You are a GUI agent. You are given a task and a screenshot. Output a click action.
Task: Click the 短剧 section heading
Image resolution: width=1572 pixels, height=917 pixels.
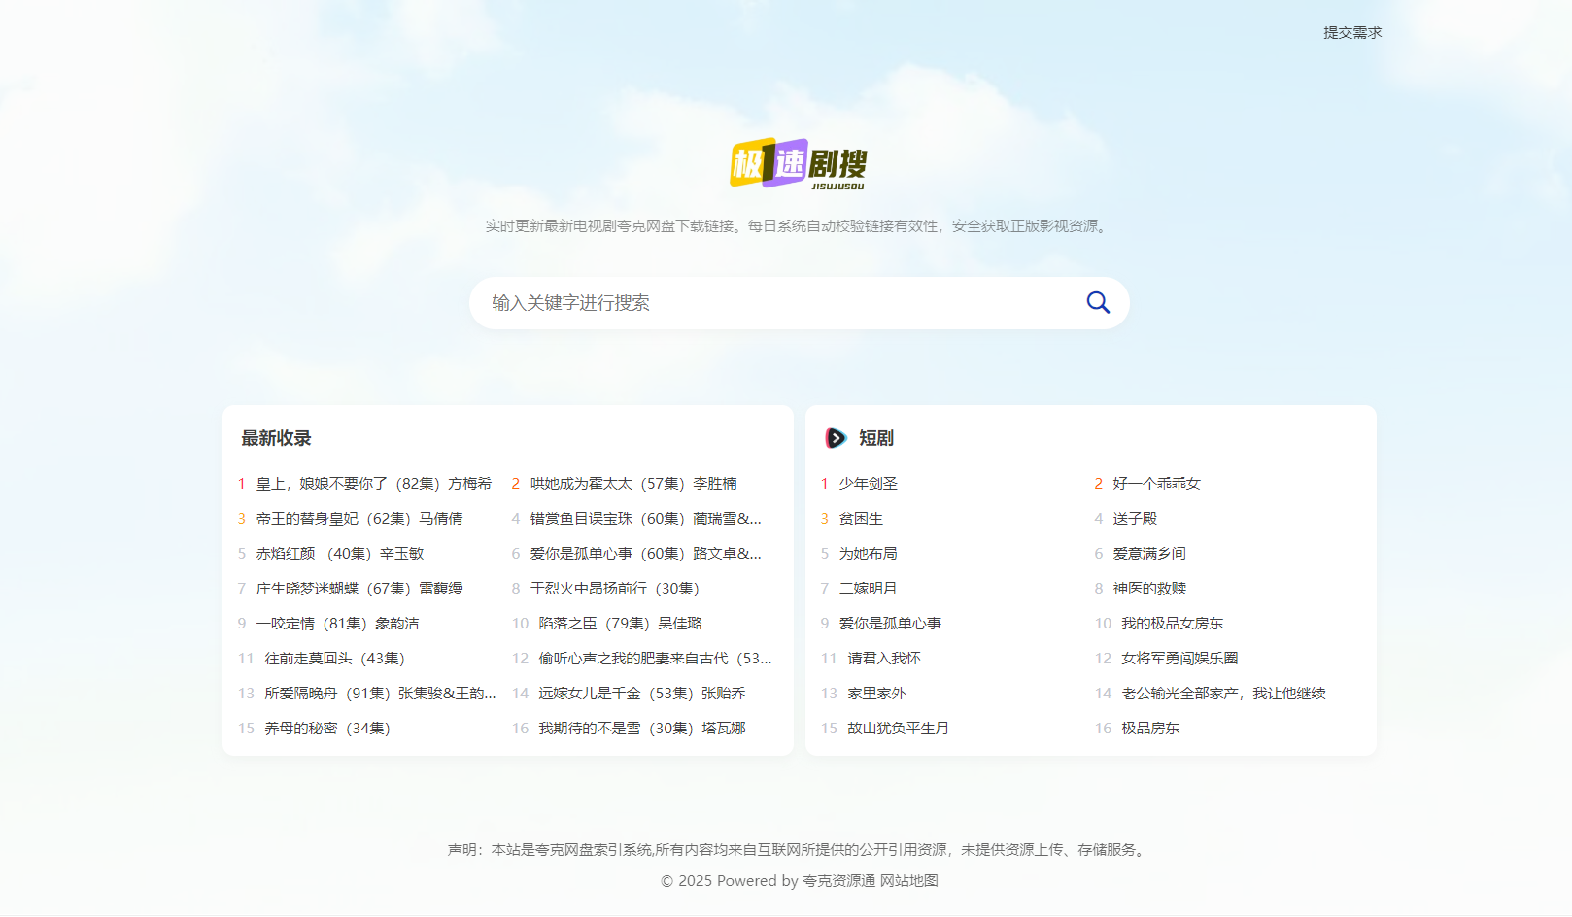[x=876, y=438]
